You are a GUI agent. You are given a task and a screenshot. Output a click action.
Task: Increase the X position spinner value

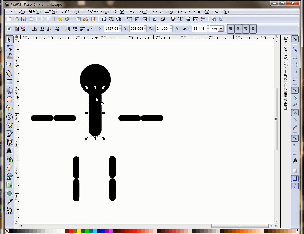click(120, 27)
